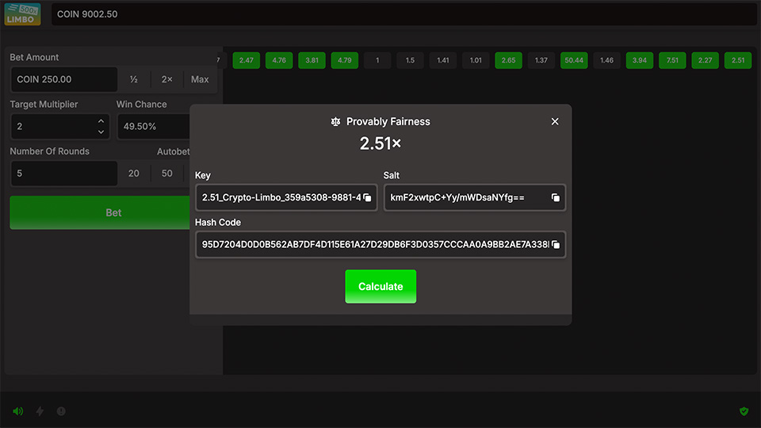Open the Limbo game logo
Viewport: 761px width, 428px height.
(22, 14)
